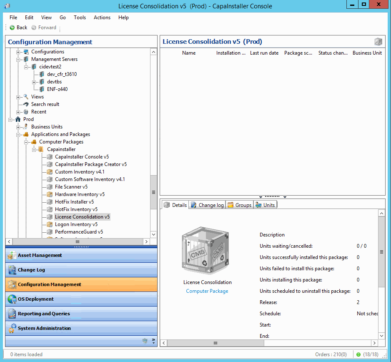Image resolution: width=391 pixels, height=362 pixels.
Task: Click the Search result binoculars icon
Action: click(x=26, y=104)
